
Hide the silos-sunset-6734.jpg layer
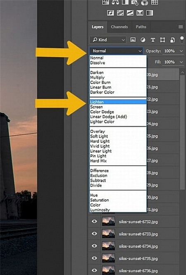[x=94, y=246]
